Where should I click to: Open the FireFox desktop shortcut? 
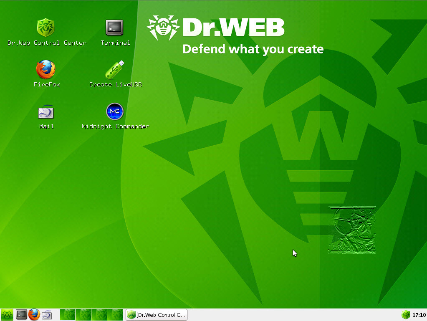46,70
